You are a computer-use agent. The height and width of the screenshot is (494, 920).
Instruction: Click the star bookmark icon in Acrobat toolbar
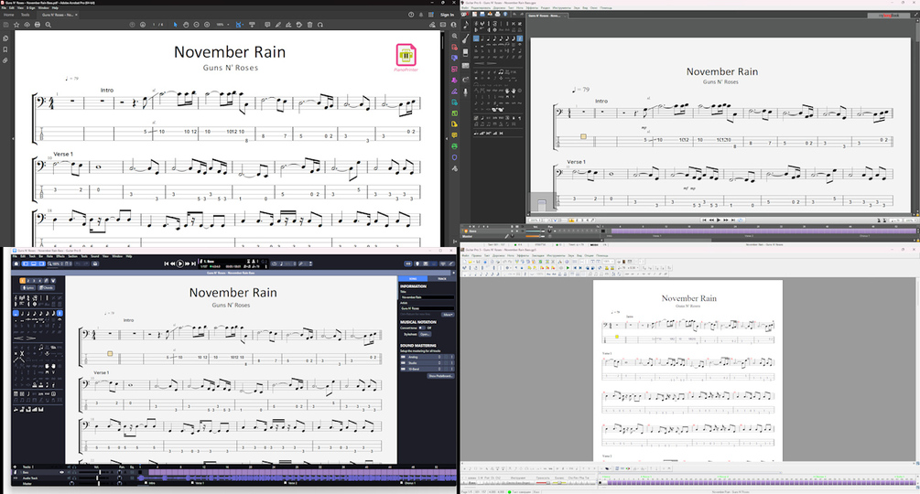[x=16, y=25]
